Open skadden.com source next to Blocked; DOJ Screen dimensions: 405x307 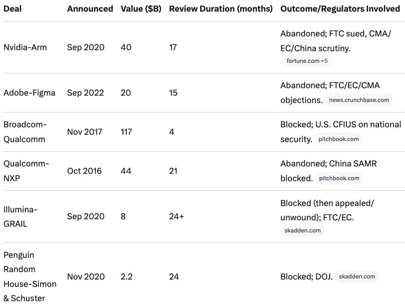[x=357, y=276]
